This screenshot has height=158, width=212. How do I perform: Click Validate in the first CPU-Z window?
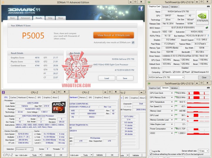48,155
